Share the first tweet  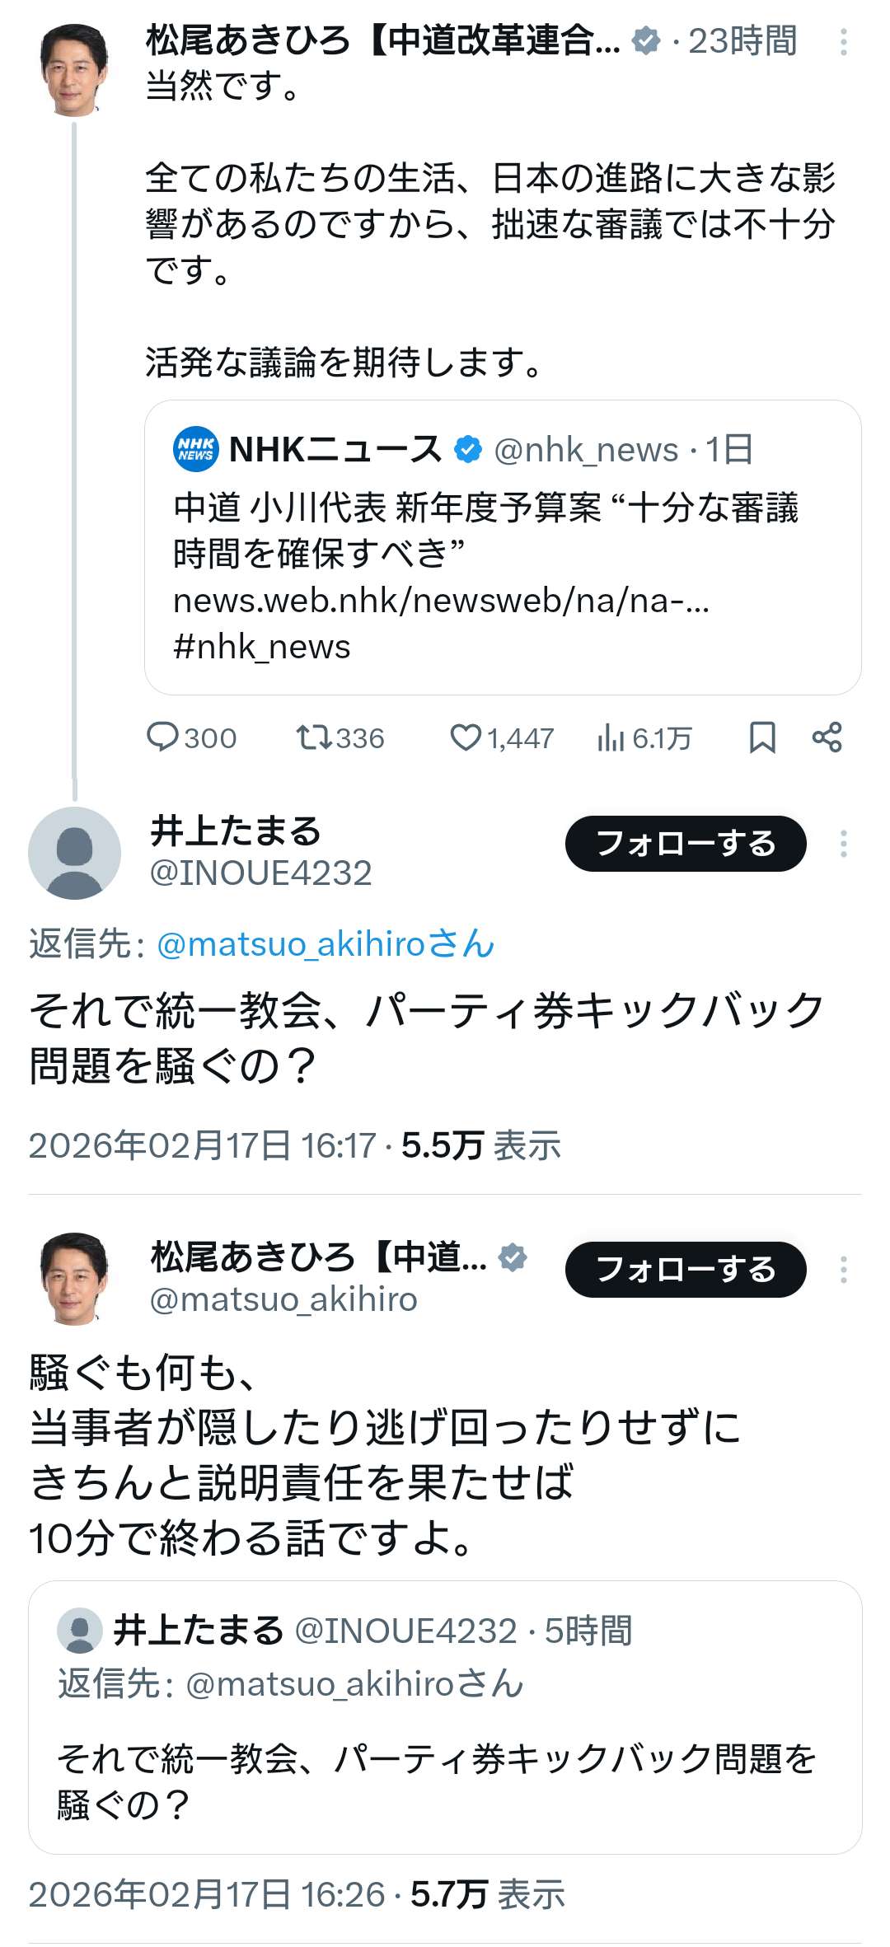click(827, 737)
